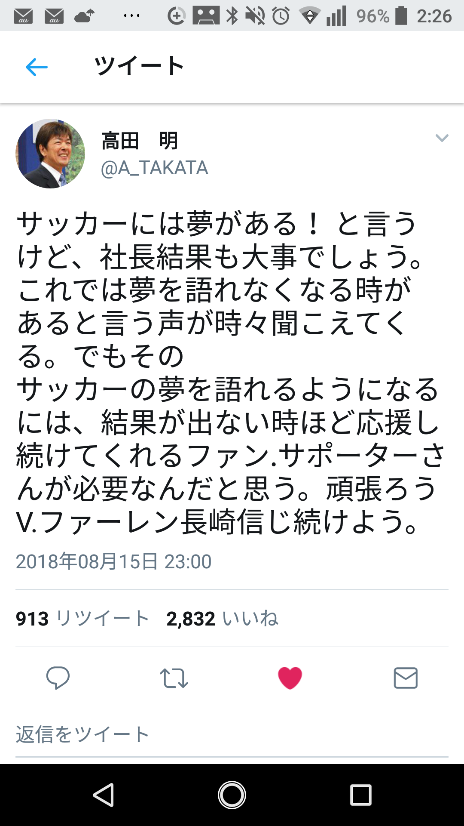This screenshot has height=826, width=464.
Task: Tap the reply speech bubble icon
Action: 58,678
